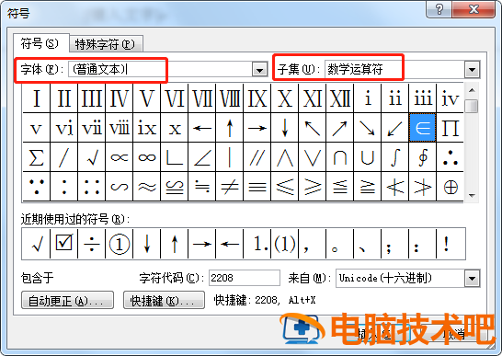Select the element-of symbol ∈ in grid

coord(422,128)
